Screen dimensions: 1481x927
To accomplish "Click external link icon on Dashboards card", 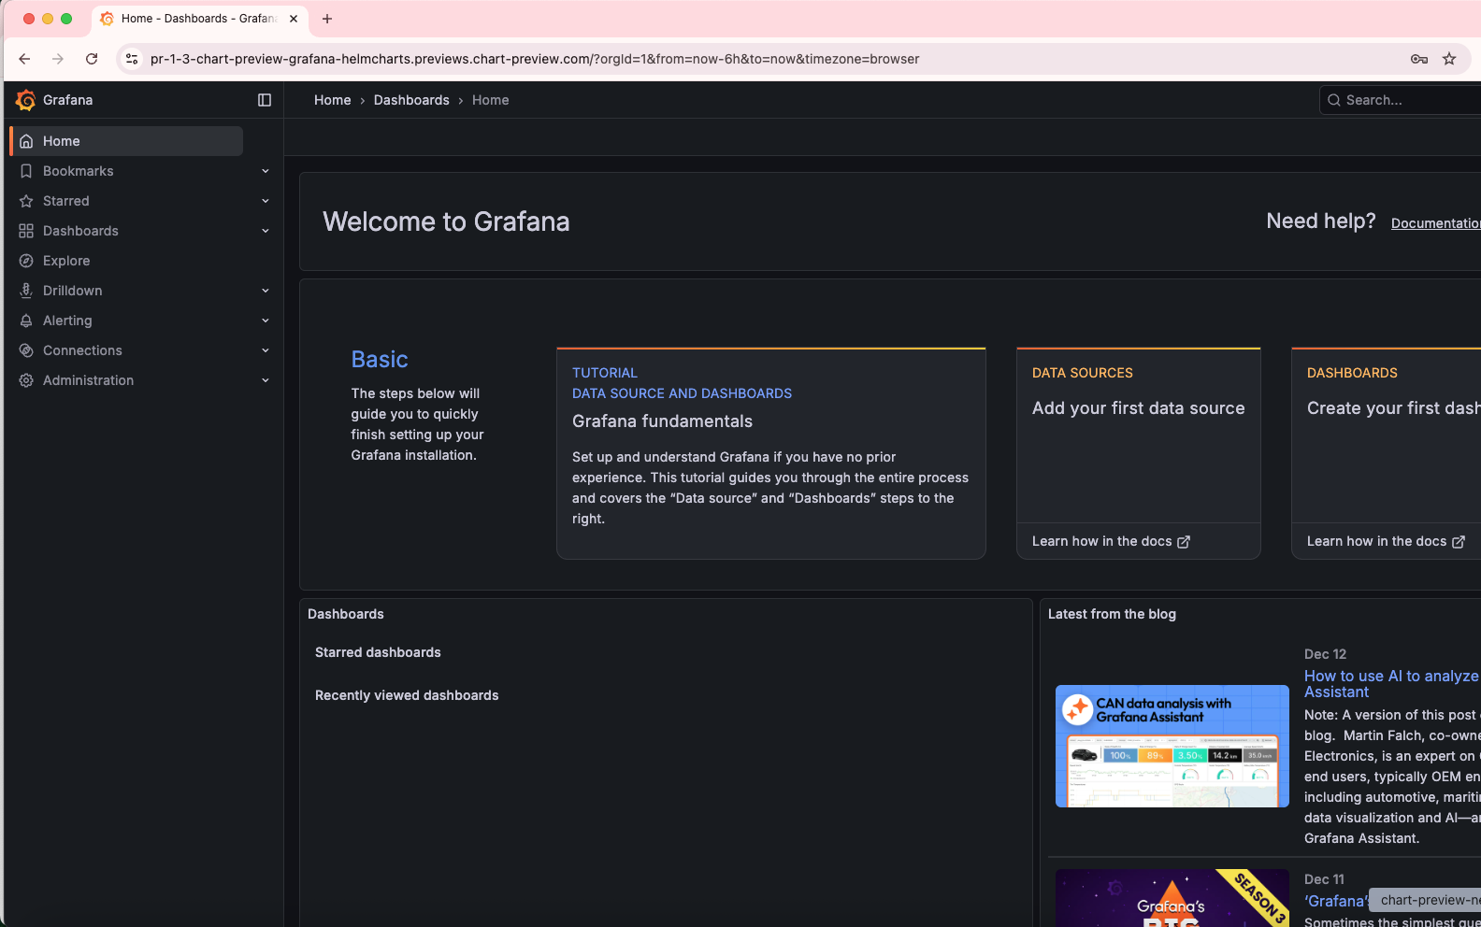I will point(1459,542).
